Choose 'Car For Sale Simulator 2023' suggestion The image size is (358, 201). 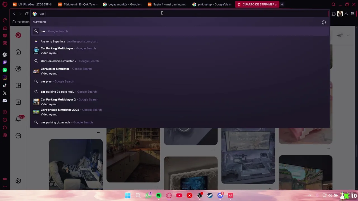(180, 112)
